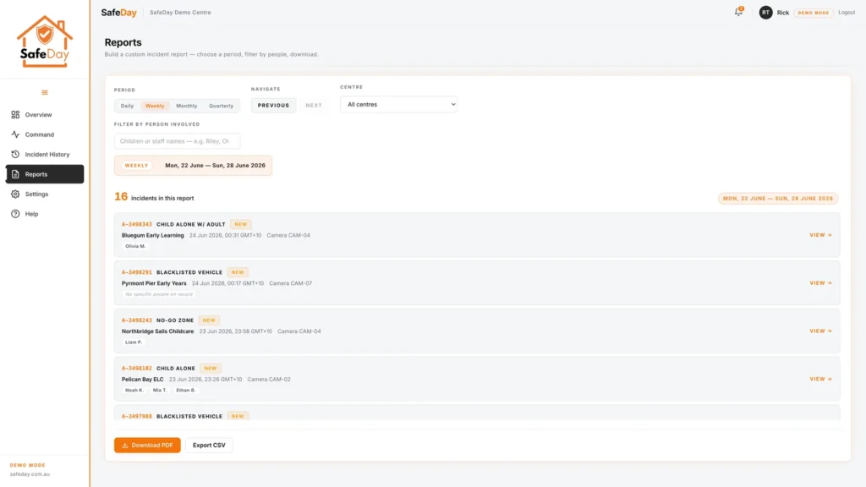The width and height of the screenshot is (866, 487).
Task: Click the Northbridge Sails Childcare centre name
Action: point(157,331)
